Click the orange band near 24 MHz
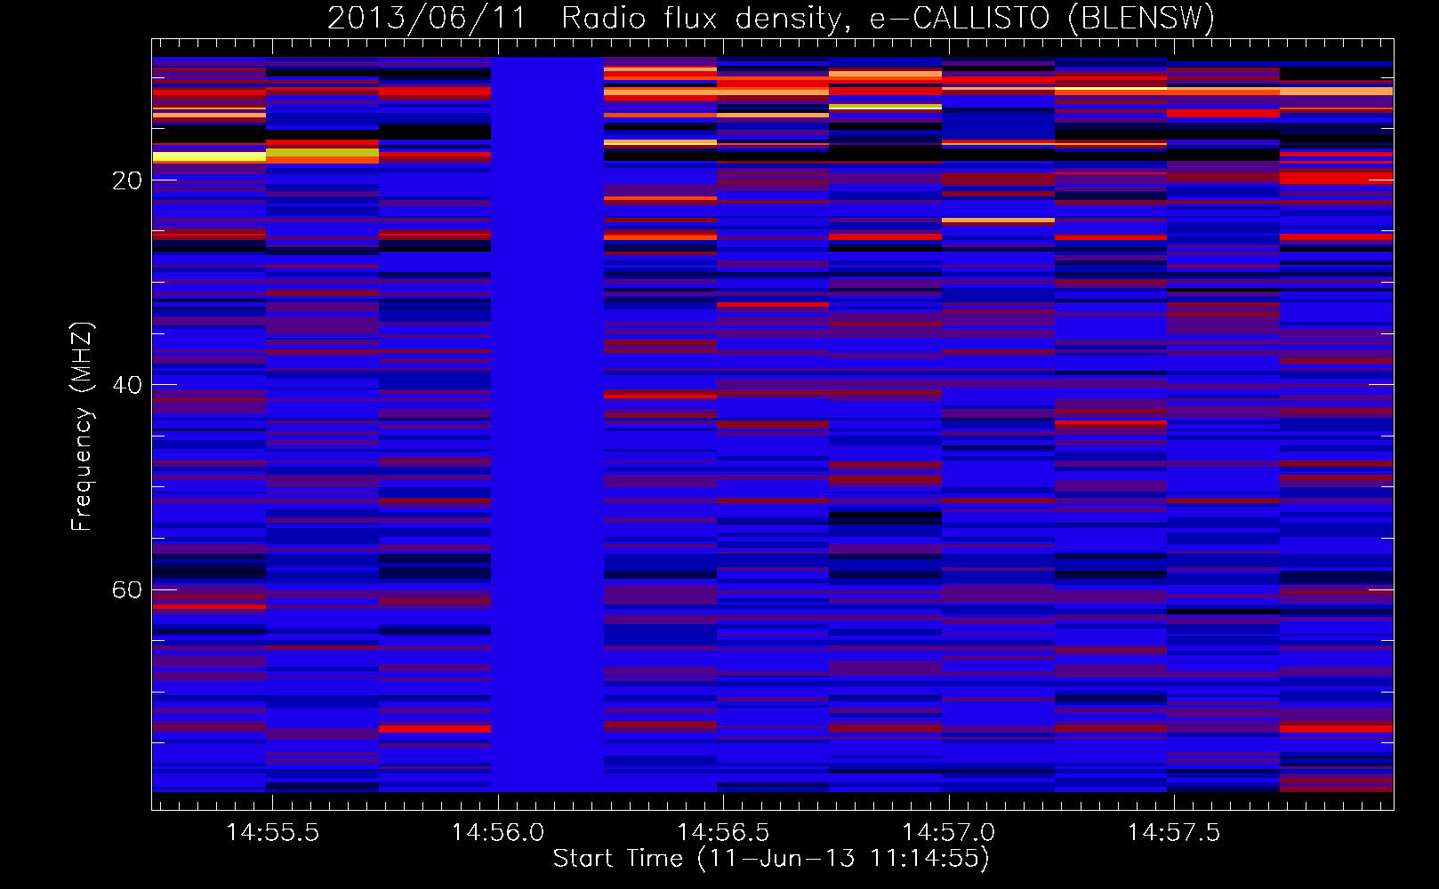1439x889 pixels. point(998,220)
